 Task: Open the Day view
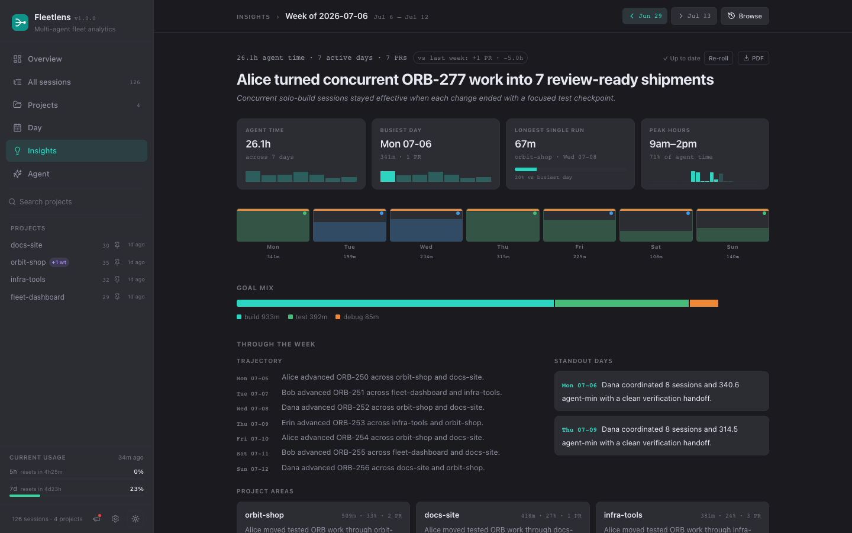coord(77,128)
